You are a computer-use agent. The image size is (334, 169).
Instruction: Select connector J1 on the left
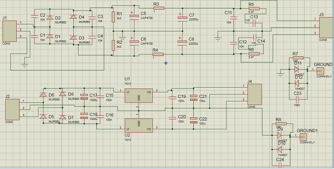[x=9, y=31]
